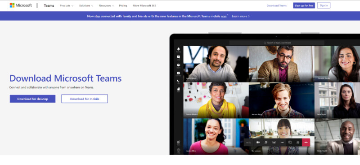This screenshot has height=165, width=360.
Task: Click the Teams brand link in header
Action: [49, 5]
